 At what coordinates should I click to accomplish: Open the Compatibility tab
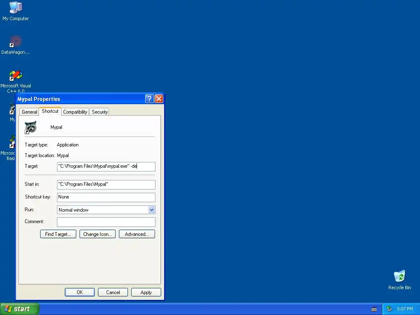pos(75,112)
